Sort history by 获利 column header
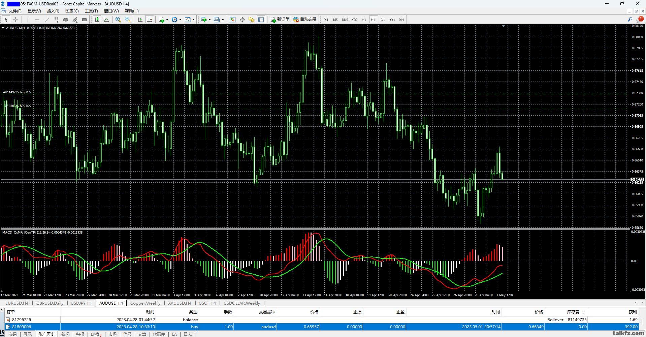The height and width of the screenshot is (337, 646). click(613, 312)
